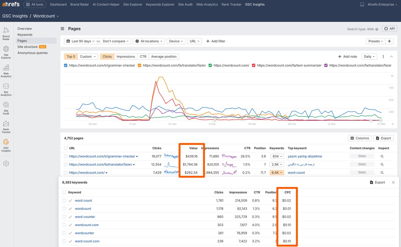This screenshot has height=247, width=401.
Task: Open the All tools menu
Action: click(x=35, y=4)
